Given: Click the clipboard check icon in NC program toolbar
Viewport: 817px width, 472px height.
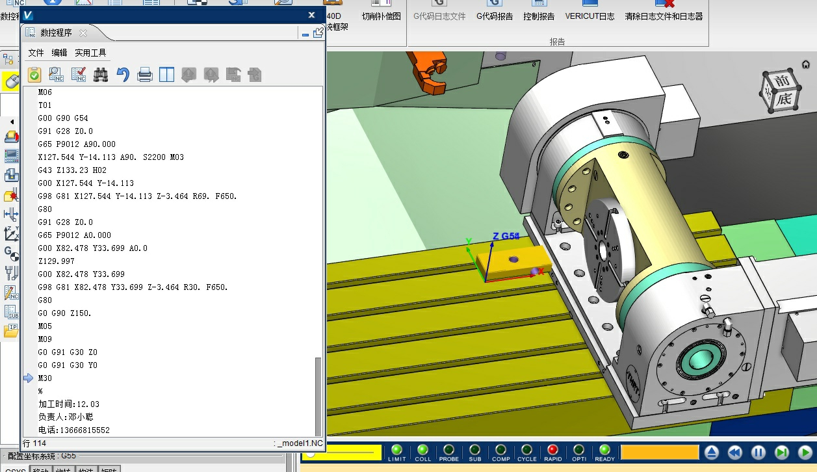Looking at the screenshot, I should pos(34,75).
